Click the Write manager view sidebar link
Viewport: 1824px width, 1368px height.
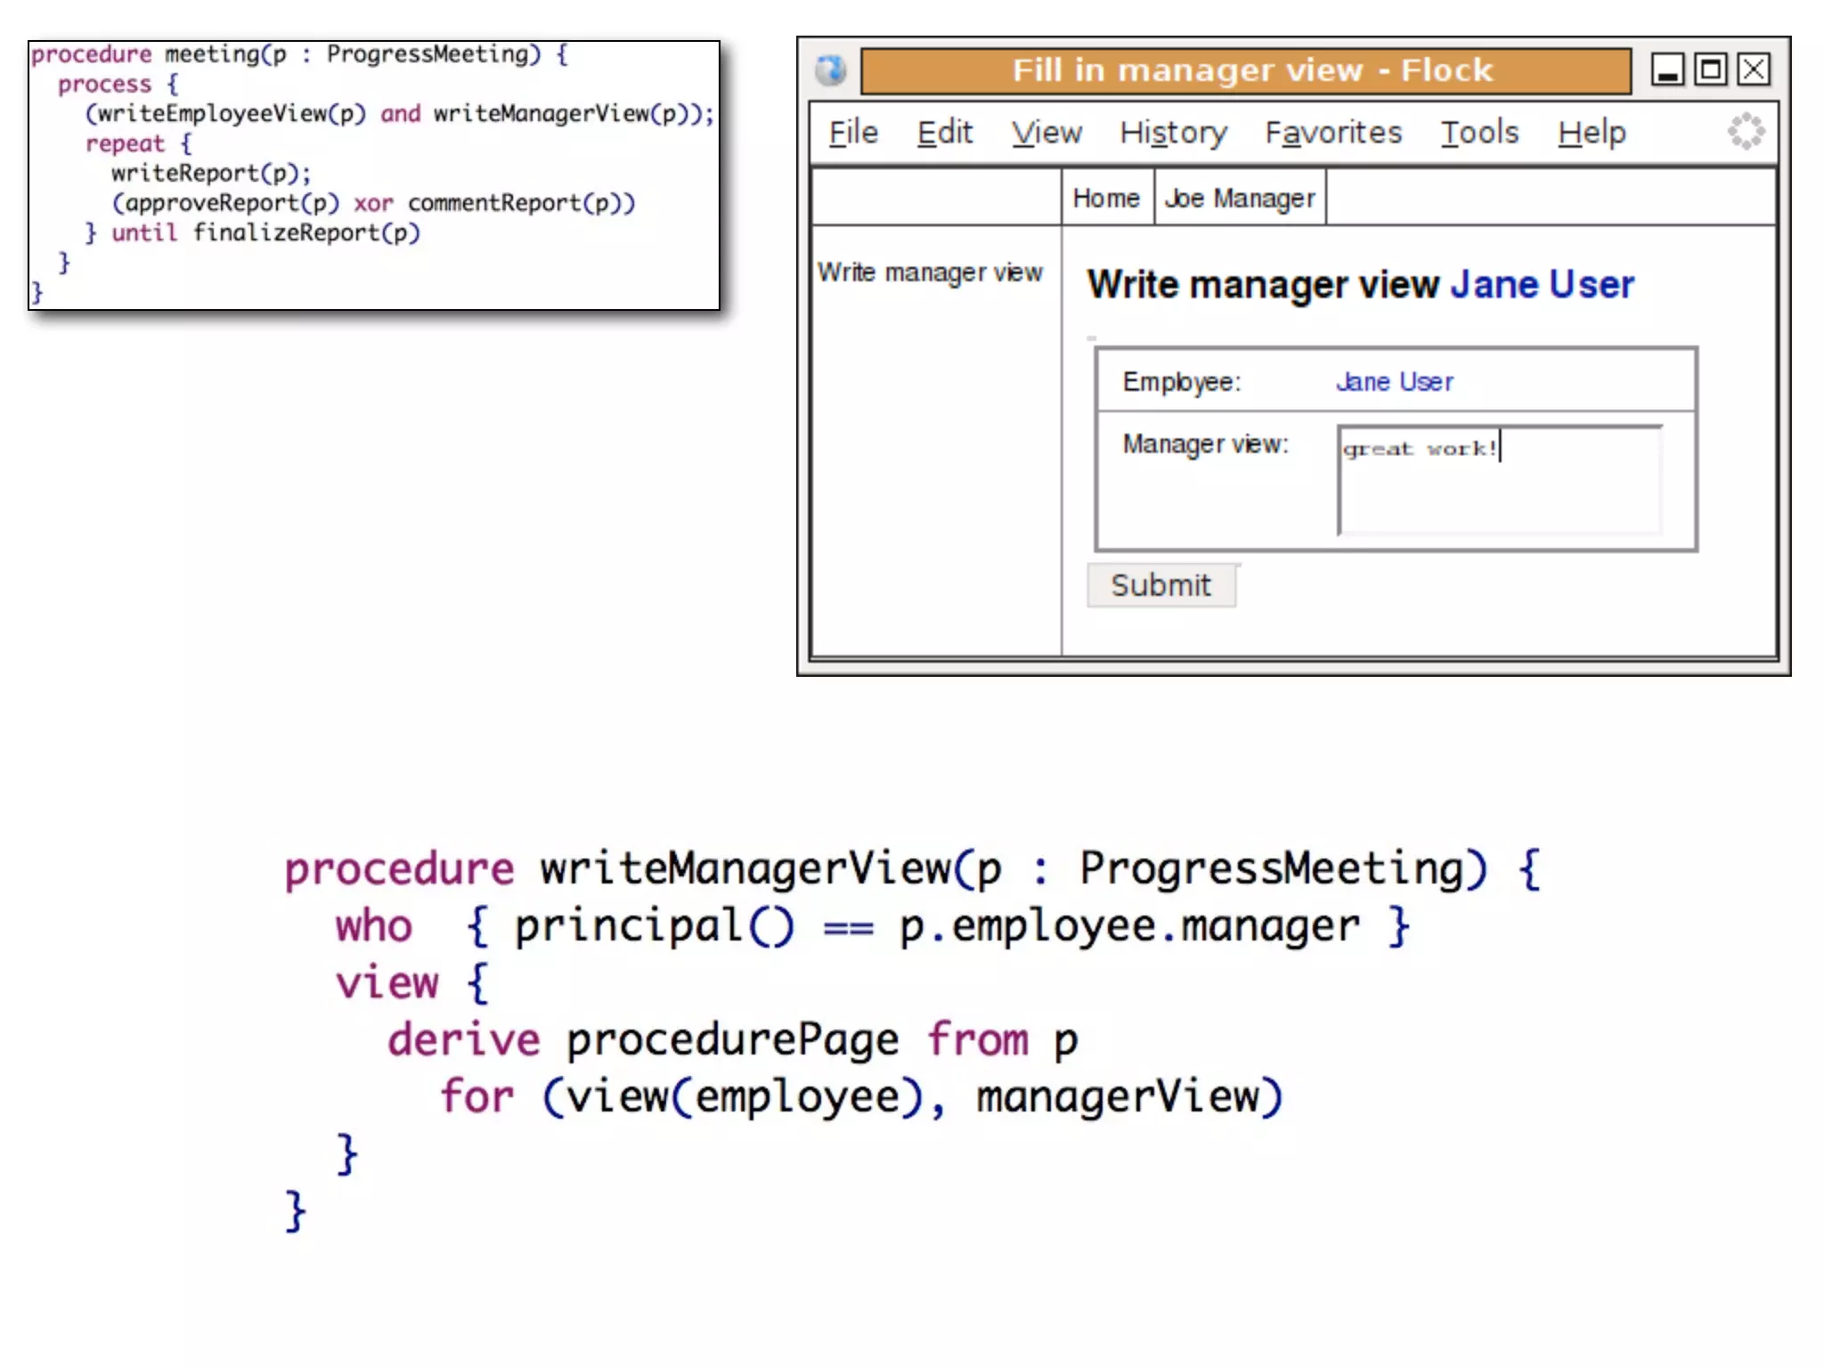pos(930,272)
